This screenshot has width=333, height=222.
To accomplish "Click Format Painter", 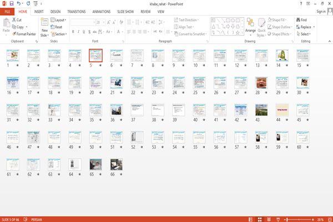I will click(24, 34).
